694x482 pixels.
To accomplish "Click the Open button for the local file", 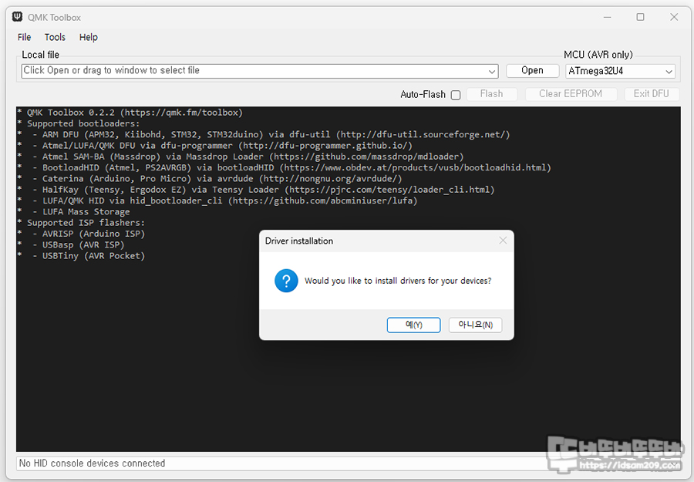I will point(532,70).
